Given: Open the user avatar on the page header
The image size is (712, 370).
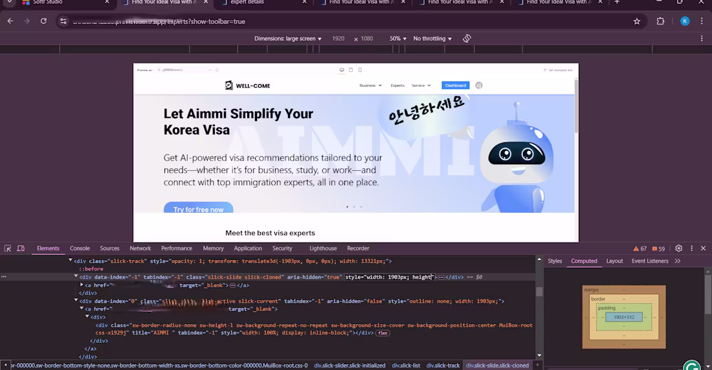Looking at the screenshot, I should (x=478, y=85).
